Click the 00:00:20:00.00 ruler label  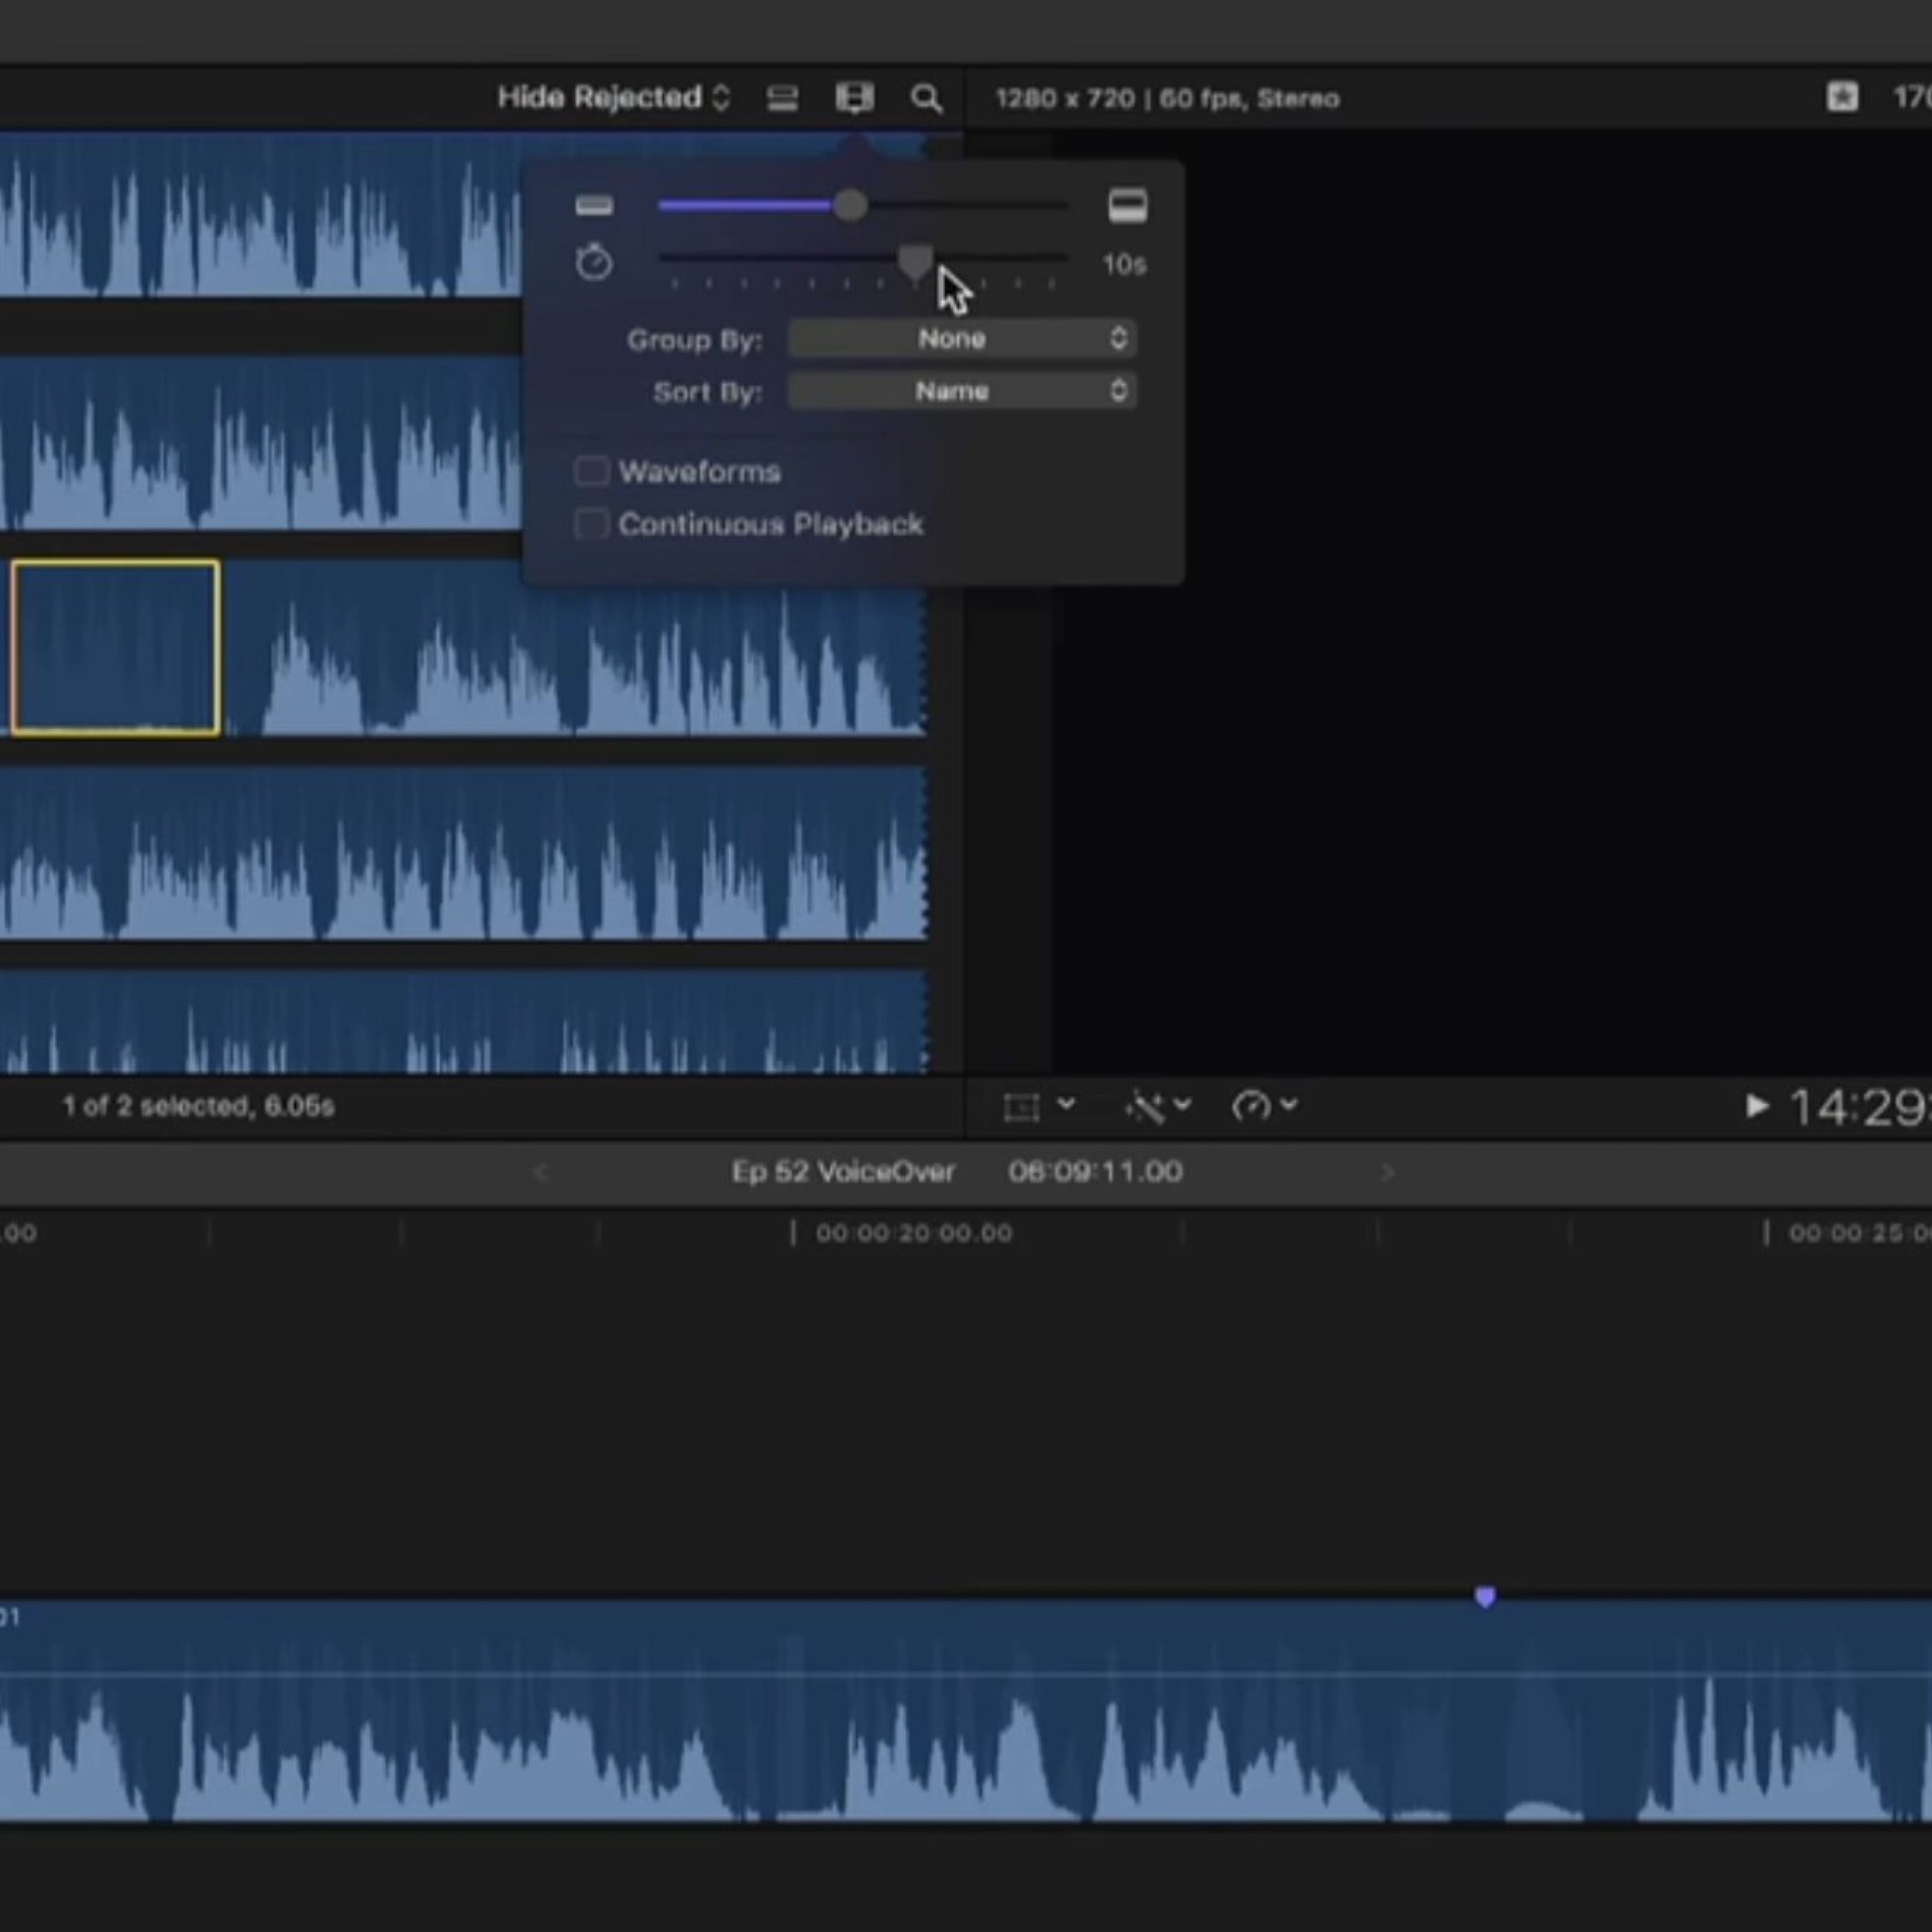[x=913, y=1233]
